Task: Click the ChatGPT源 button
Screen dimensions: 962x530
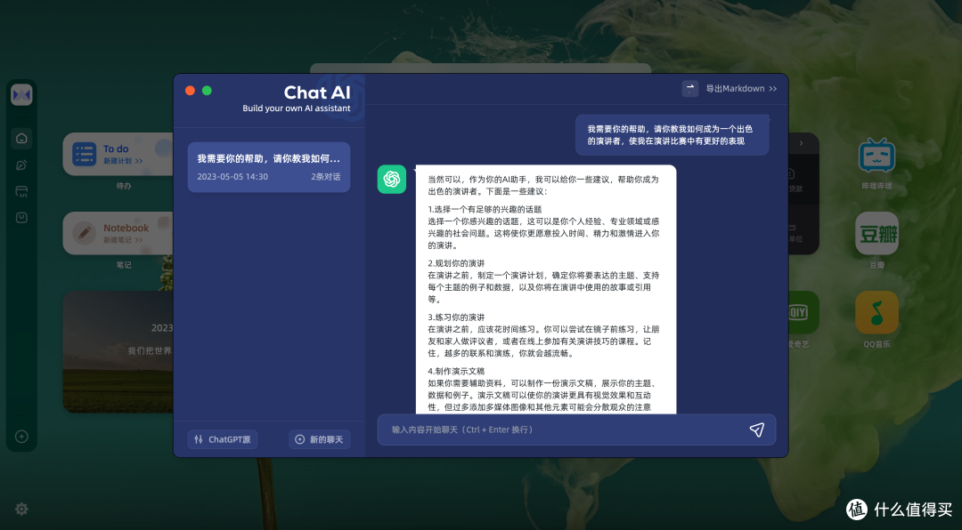Action: pos(222,438)
